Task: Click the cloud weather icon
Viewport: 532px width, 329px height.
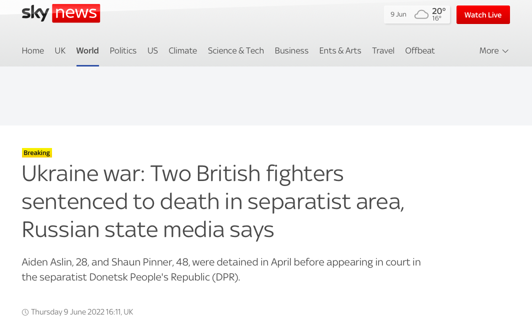Action: [x=421, y=14]
